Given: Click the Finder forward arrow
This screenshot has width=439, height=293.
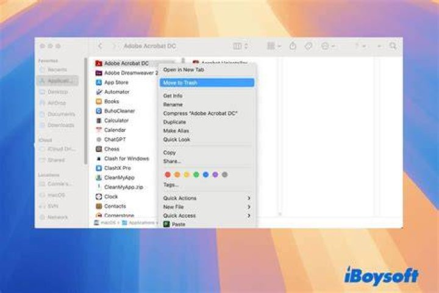Looking at the screenshot, I should pyautogui.click(x=113, y=46).
